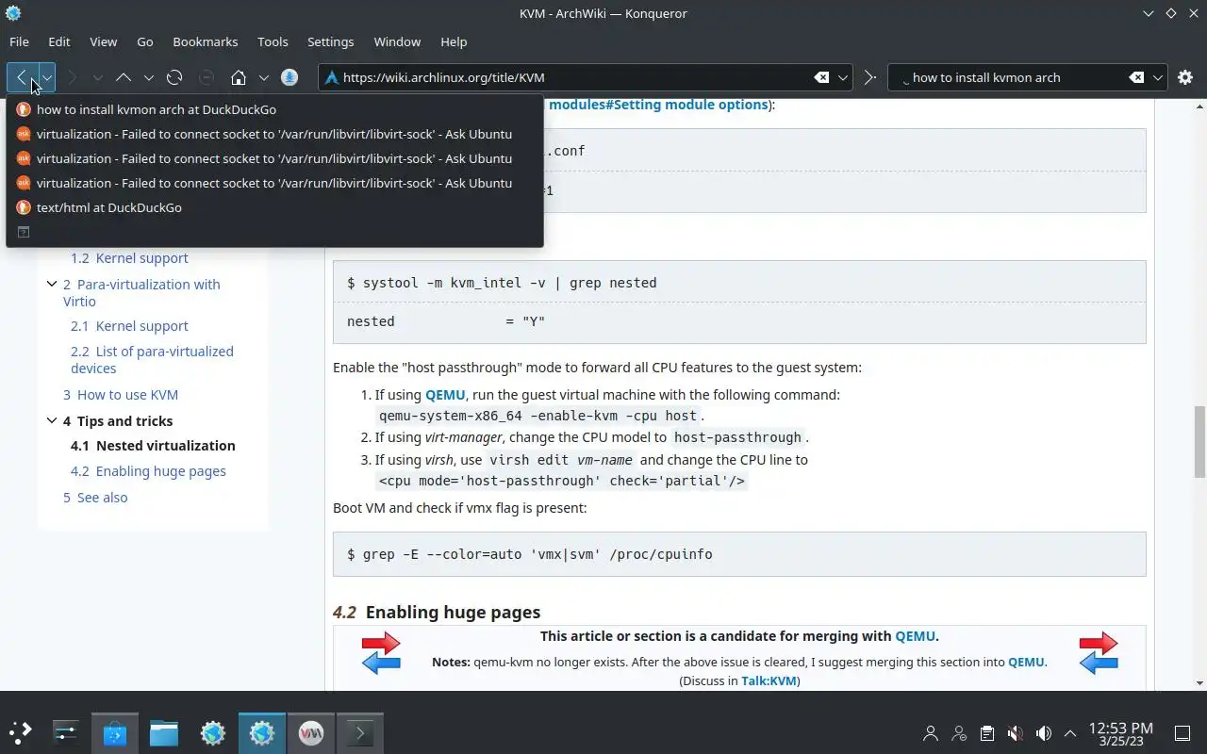Jump to '4.1 Nested virtualization' contents entry
The image size is (1207, 754).
click(153, 446)
